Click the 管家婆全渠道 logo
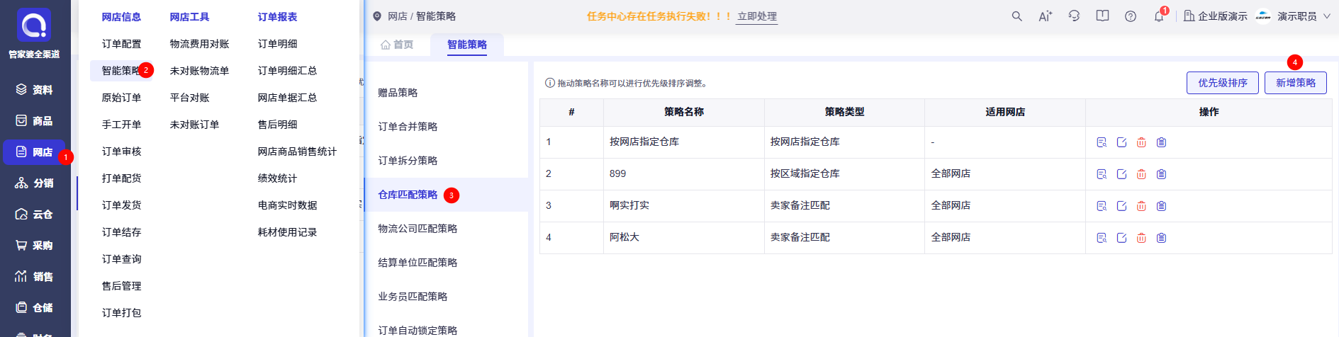This screenshot has width=1339, height=337. (34, 25)
